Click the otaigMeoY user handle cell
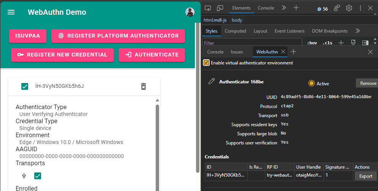Image resolution: width=378 pixels, height=191 pixels. tap(309, 175)
